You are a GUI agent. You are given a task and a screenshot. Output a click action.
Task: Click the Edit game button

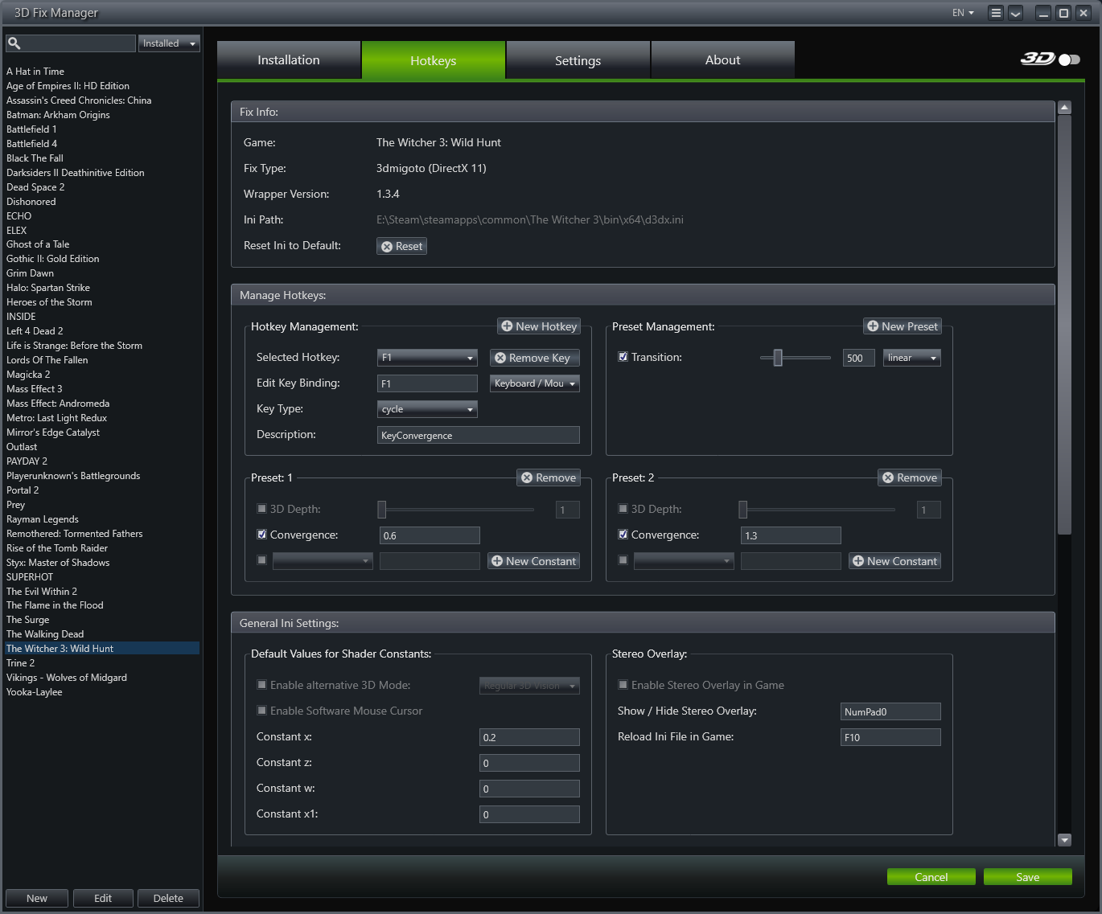pyautogui.click(x=103, y=898)
